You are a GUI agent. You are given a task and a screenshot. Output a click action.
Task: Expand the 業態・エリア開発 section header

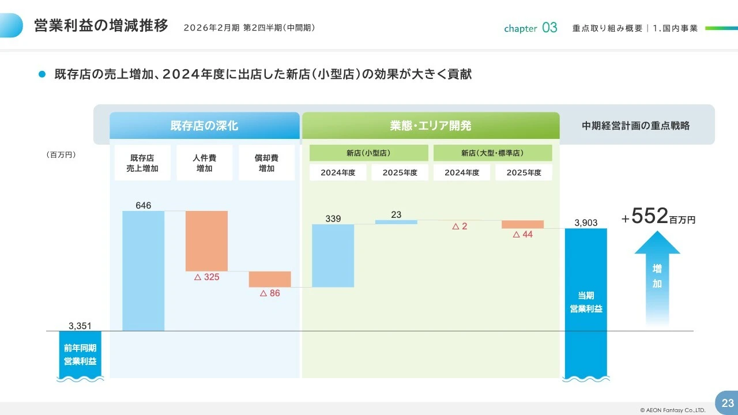(x=431, y=125)
